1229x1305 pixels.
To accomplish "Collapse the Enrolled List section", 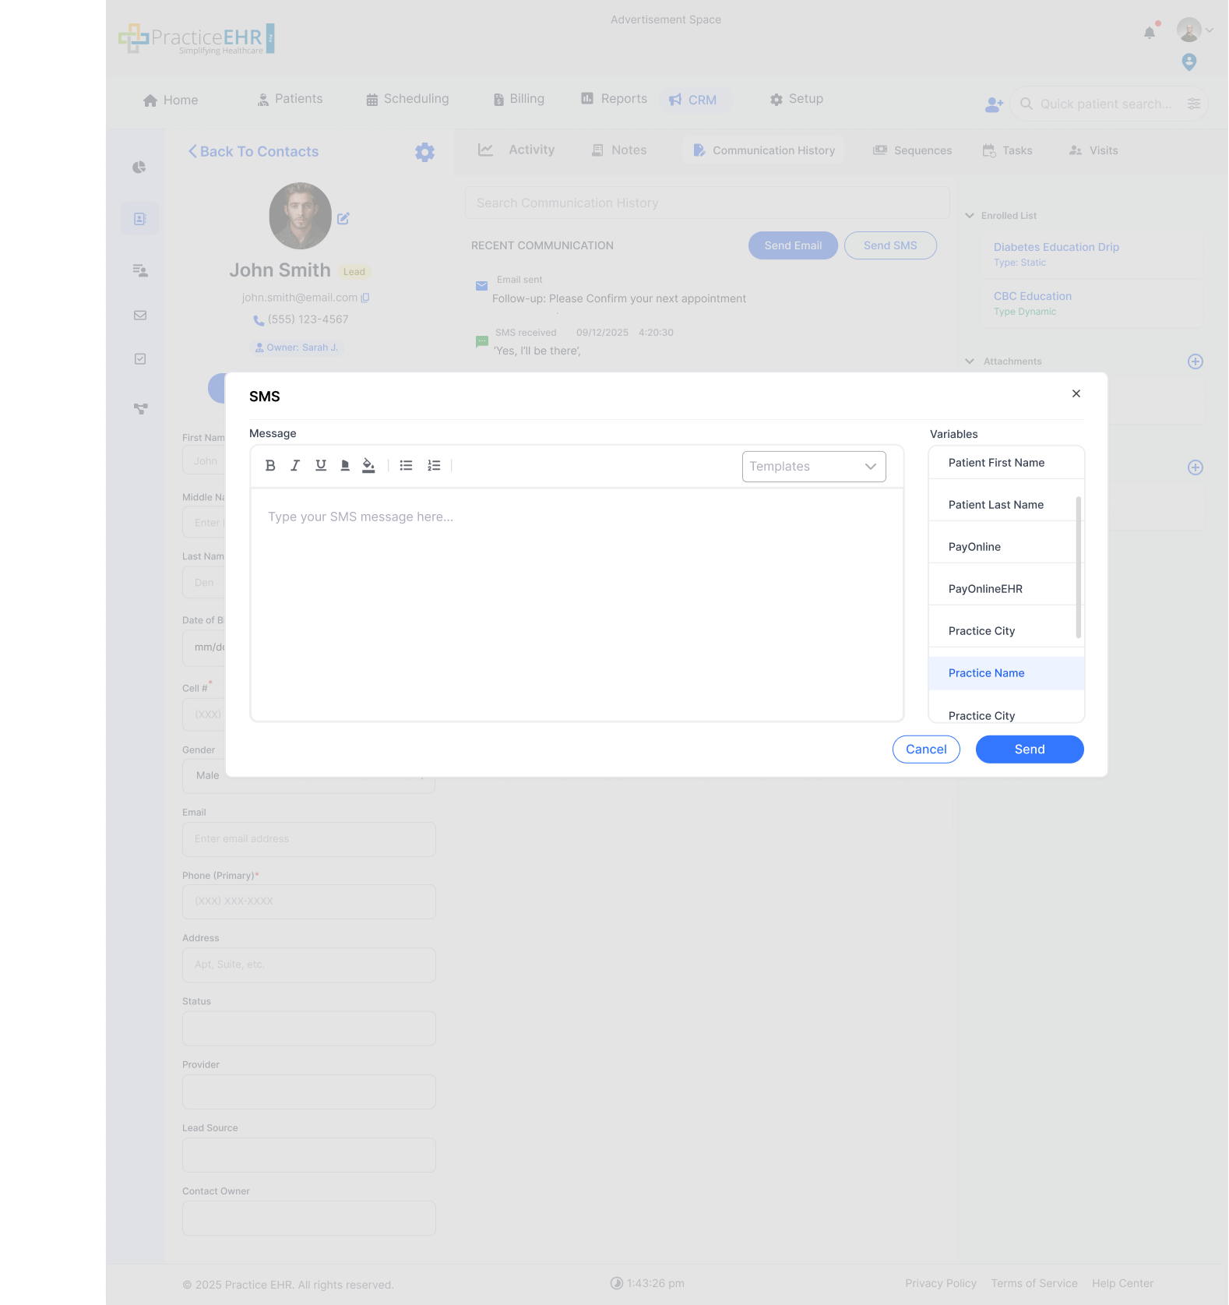I will click(970, 216).
